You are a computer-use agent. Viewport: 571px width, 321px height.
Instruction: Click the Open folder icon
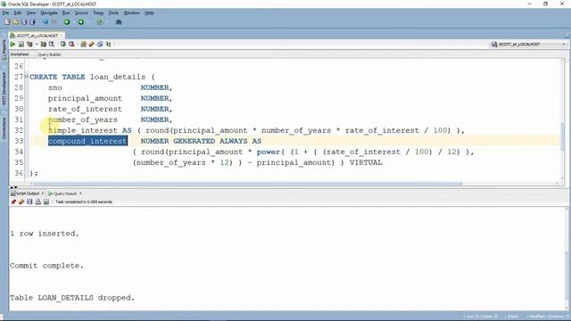click(x=16, y=22)
